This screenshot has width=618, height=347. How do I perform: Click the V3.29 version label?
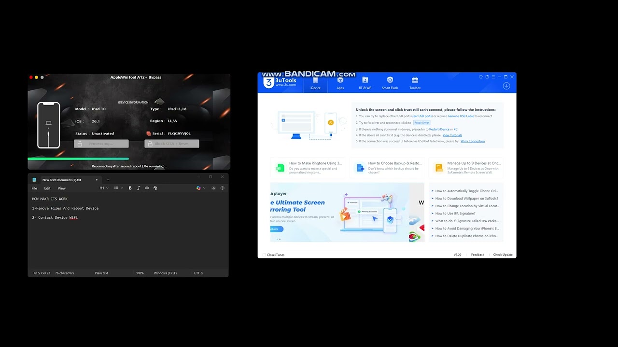pyautogui.click(x=457, y=255)
